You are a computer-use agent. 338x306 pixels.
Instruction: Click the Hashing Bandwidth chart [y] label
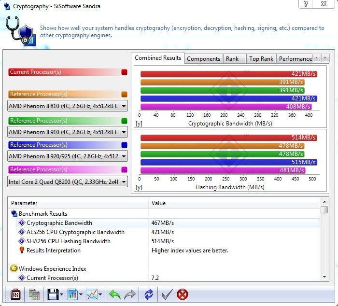pos(139,187)
